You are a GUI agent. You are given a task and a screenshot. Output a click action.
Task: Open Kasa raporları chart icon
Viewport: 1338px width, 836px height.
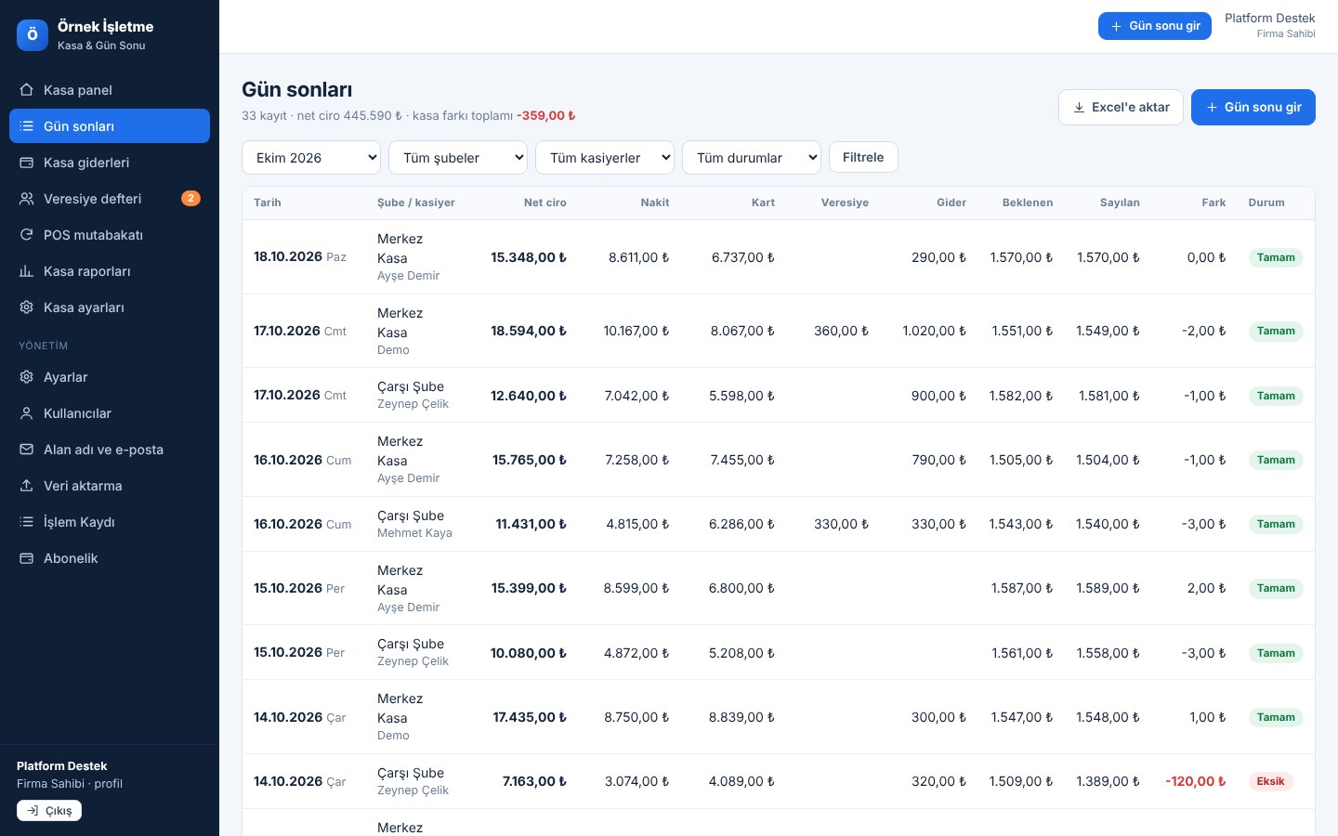click(27, 271)
